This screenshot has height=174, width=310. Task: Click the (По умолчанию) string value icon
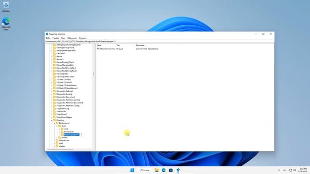98,49
